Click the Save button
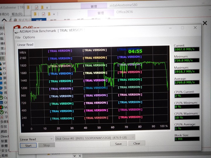 pyautogui.click(x=118, y=144)
